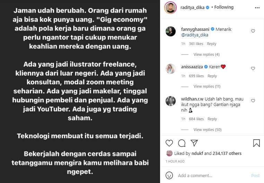
Task: Like fannyghassani's comment
Action: pos(253,31)
